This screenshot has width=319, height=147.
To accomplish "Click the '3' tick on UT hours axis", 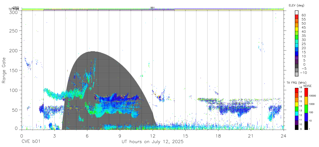I will click(54, 136).
